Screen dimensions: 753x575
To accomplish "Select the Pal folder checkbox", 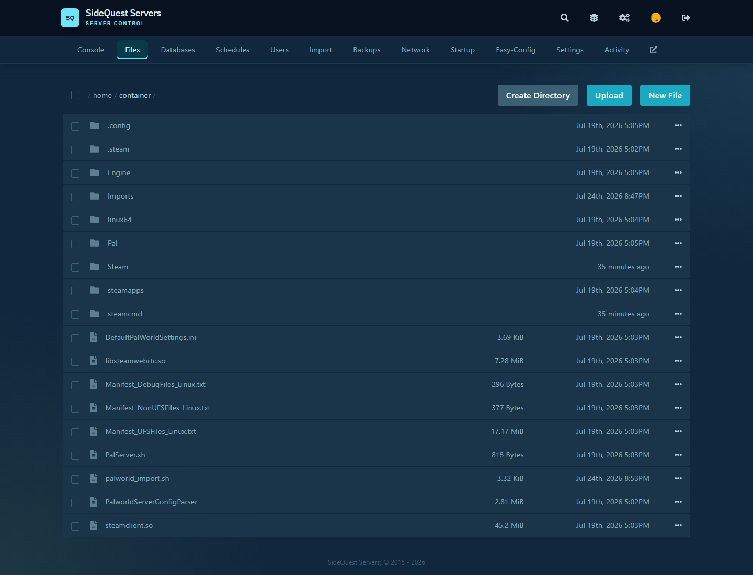I will pyautogui.click(x=75, y=244).
